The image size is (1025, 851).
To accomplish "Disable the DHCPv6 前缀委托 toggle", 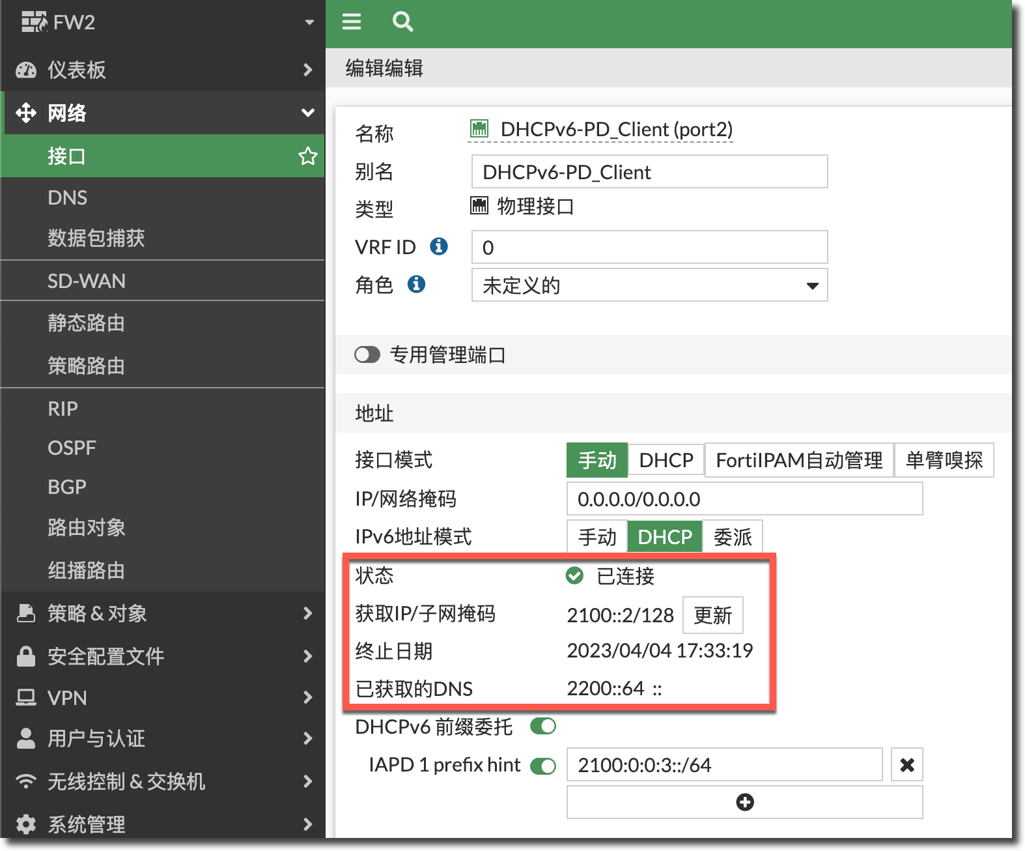I will [542, 727].
